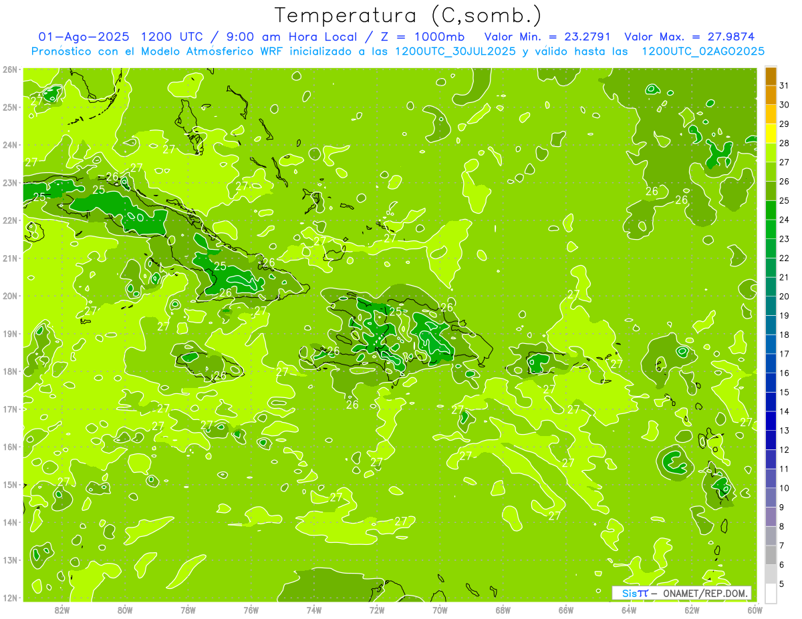Screen dimensions: 802x619
Task: Click the teal color scale swatch between 19 and 20
Action: click(x=771, y=305)
